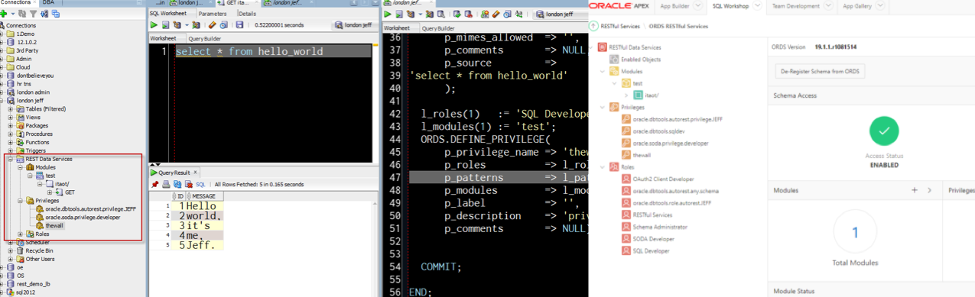This screenshot has width=975, height=297.
Task: Collapse the Privileges node in APEX tree
Action: tap(603, 107)
